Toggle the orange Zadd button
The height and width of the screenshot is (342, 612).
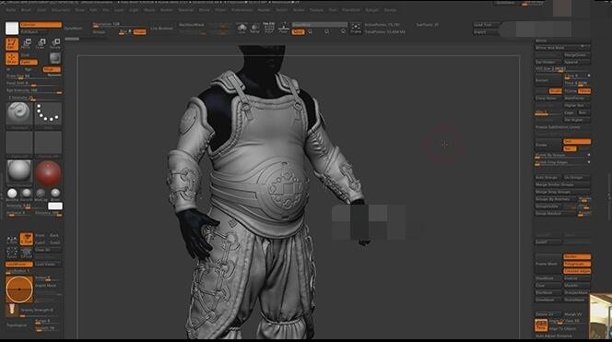coord(29,62)
